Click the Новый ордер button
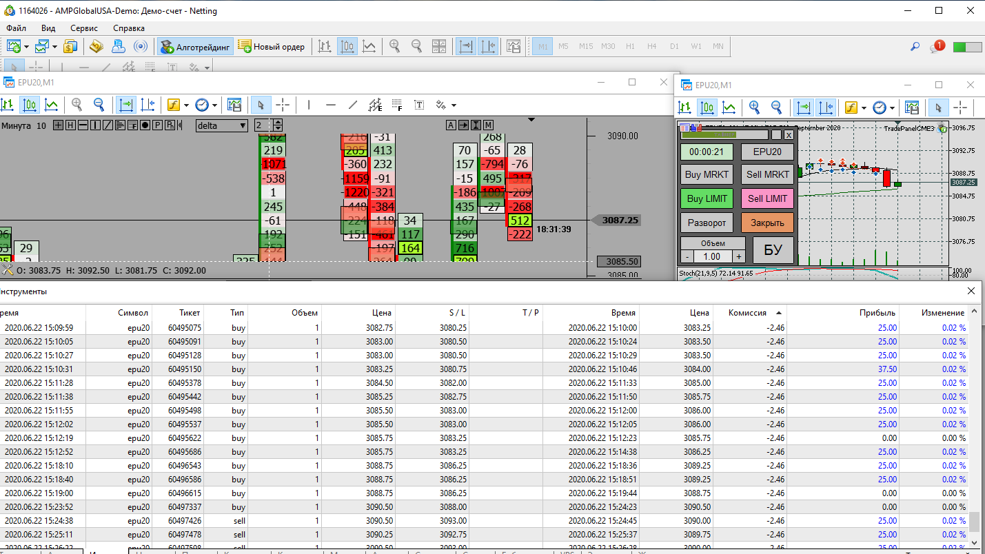The height and width of the screenshot is (554, 985). tap(272, 47)
